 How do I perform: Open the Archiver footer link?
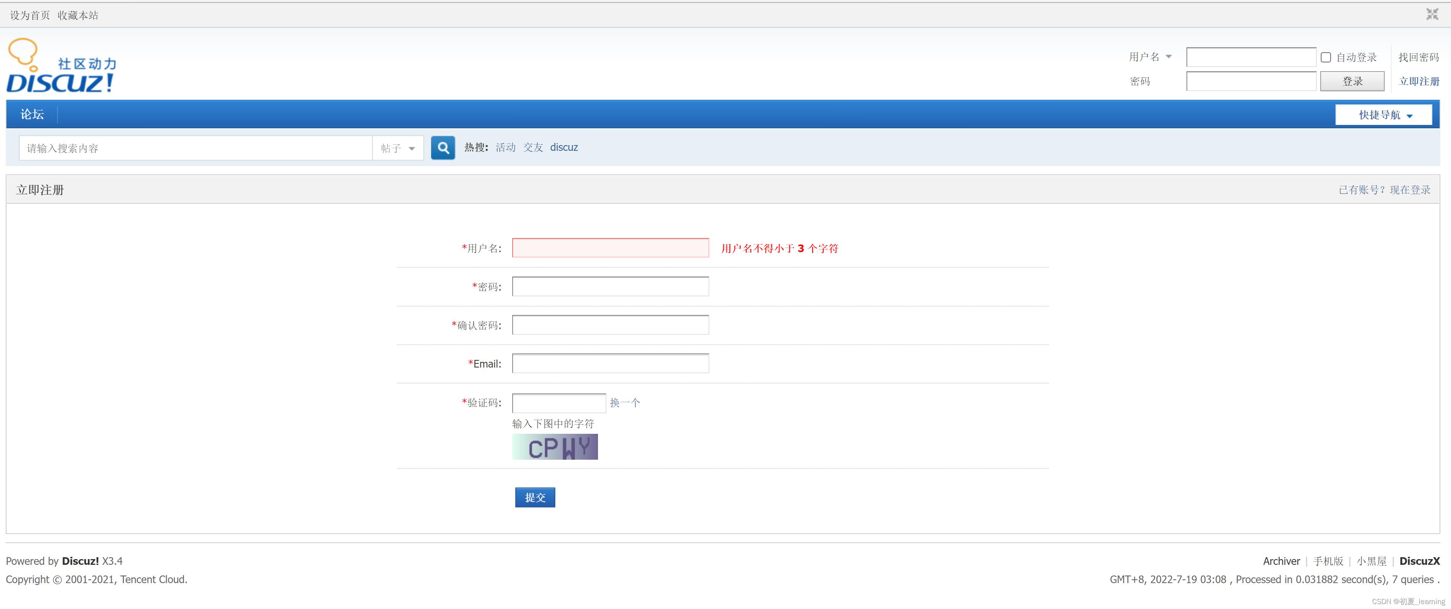[1281, 561]
